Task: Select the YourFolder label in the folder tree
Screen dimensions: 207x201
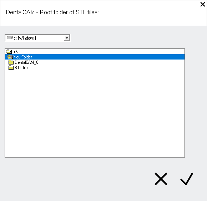Action: coord(23,57)
